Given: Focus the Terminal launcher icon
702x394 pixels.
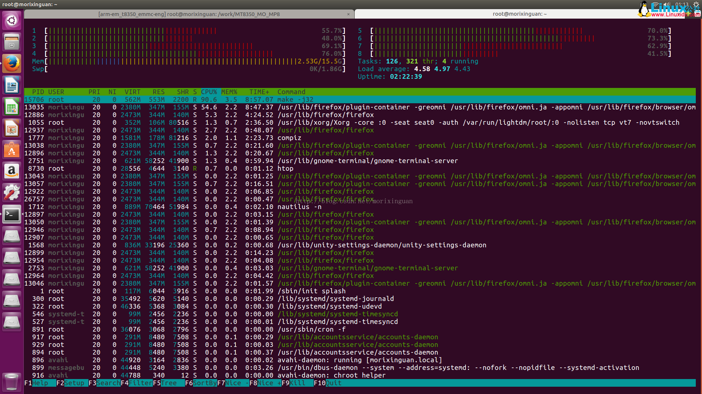Looking at the screenshot, I should click(x=12, y=215).
